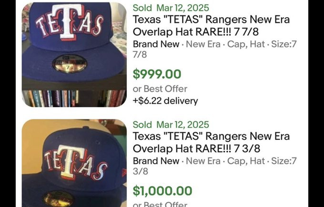Click the "Size:7" text in the $999.00 listing

284,44
